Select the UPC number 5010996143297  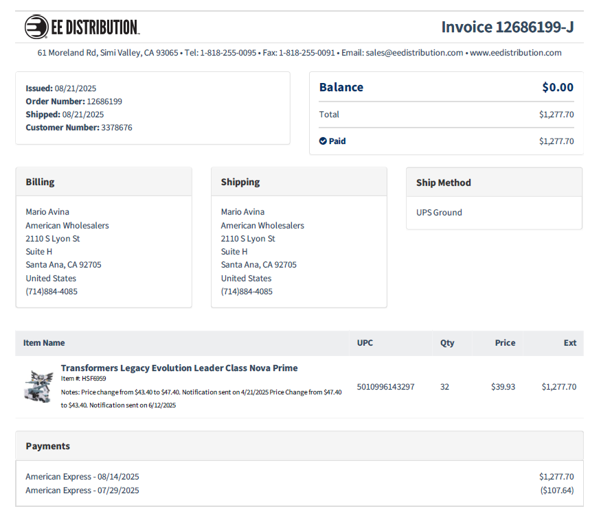pos(385,387)
